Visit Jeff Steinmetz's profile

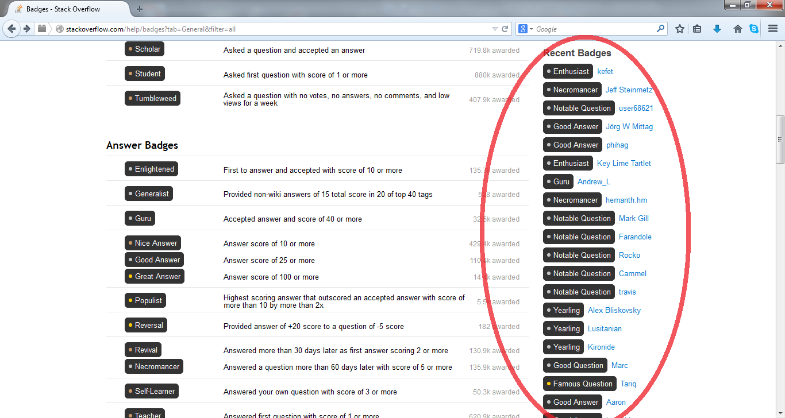629,90
